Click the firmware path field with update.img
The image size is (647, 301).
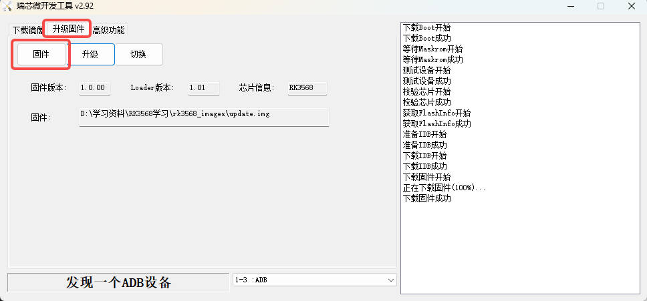204,117
